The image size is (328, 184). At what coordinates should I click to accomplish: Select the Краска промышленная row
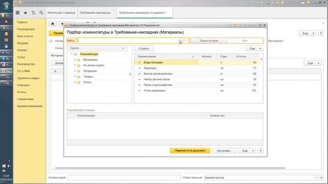tap(197, 74)
